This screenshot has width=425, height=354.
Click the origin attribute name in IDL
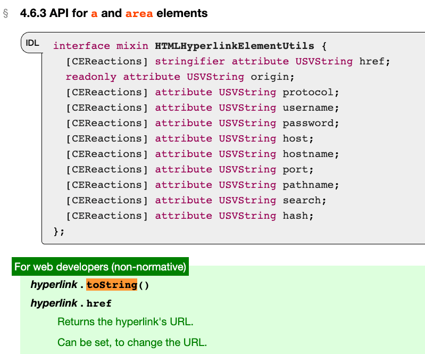click(x=270, y=77)
